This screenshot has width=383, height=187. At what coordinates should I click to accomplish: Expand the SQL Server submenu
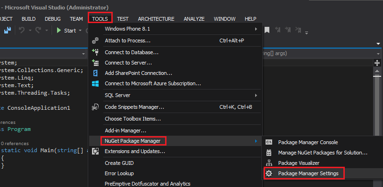256,95
